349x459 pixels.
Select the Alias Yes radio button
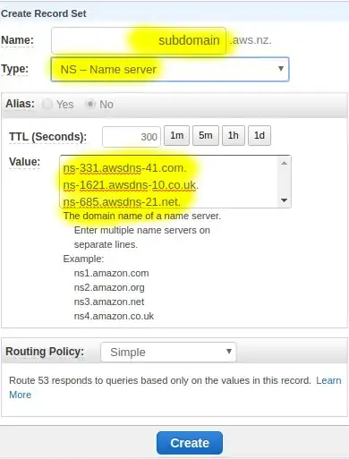(x=47, y=104)
